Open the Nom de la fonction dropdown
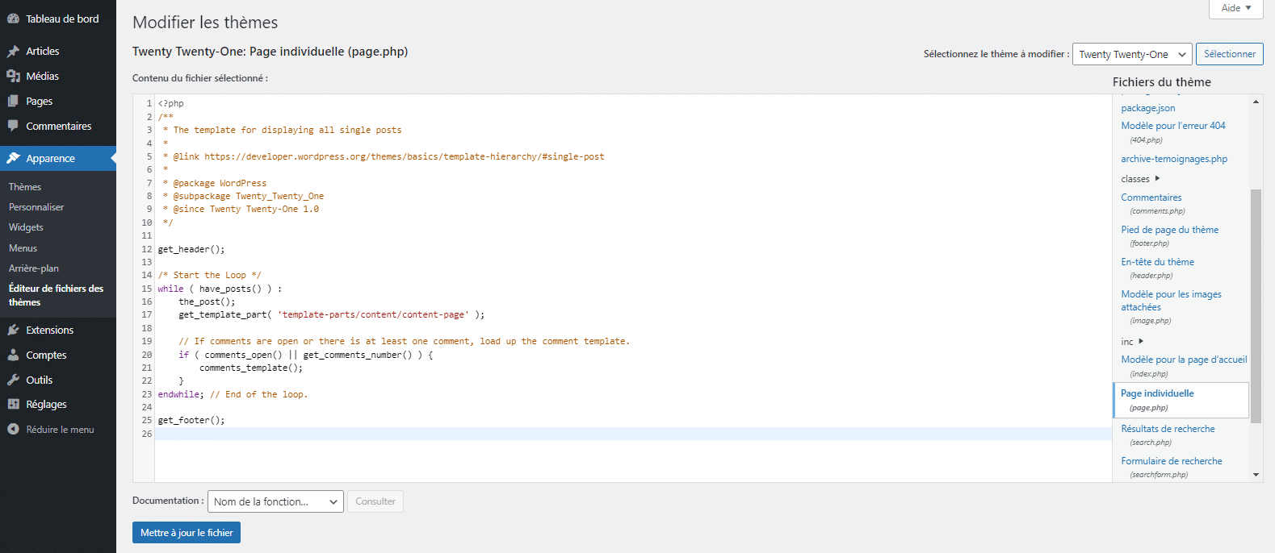This screenshot has width=1275, height=553. pyautogui.click(x=275, y=501)
